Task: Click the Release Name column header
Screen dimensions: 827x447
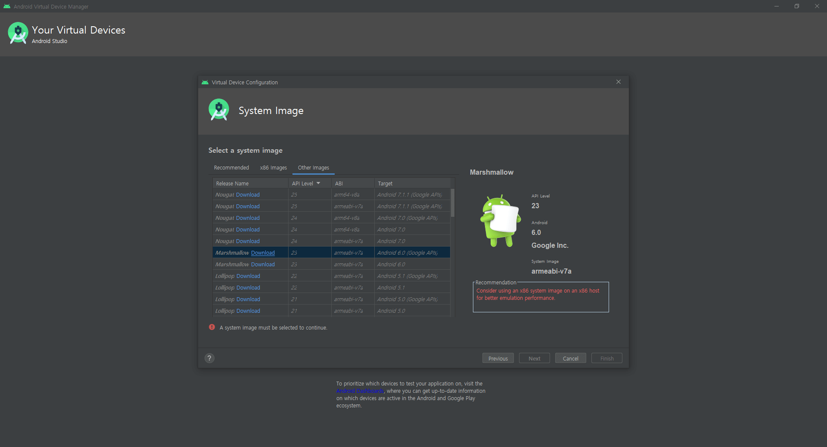Action: click(x=250, y=183)
